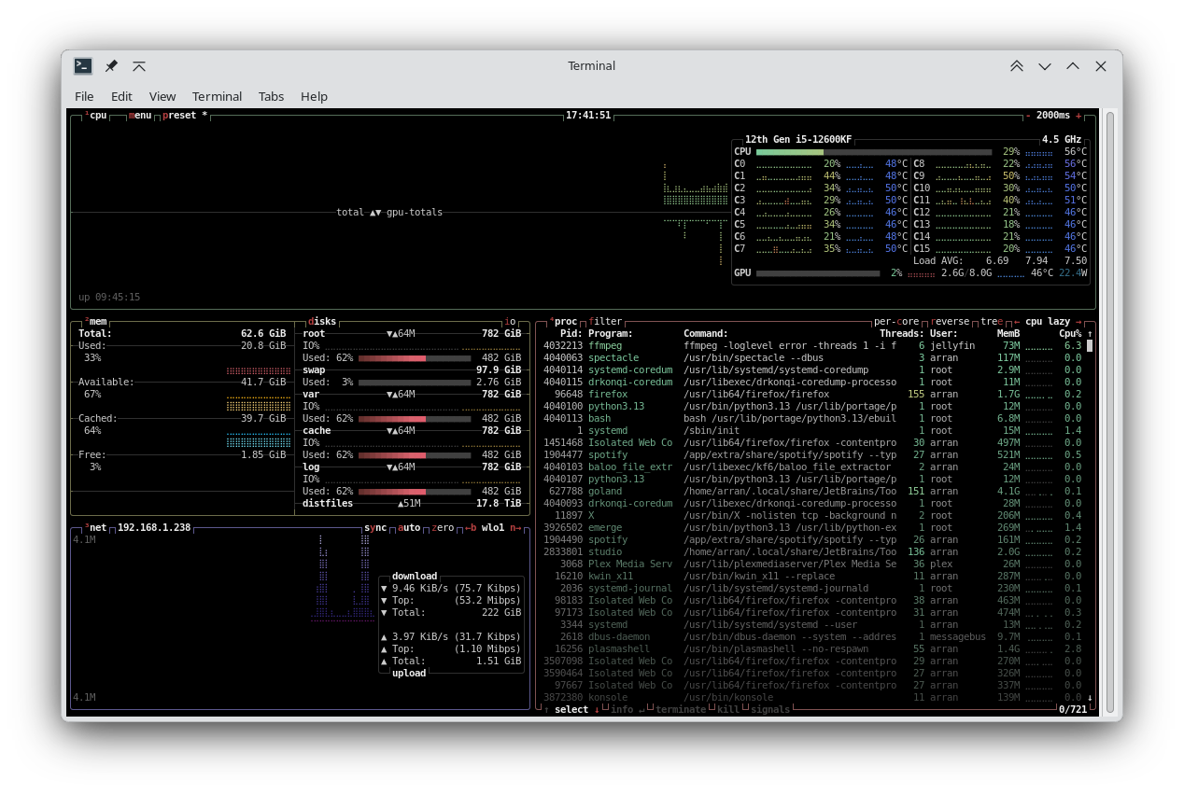Viewport: 1184px width, 794px height.
Task: Select previous sort column with the left arrow
Action: 1017,321
